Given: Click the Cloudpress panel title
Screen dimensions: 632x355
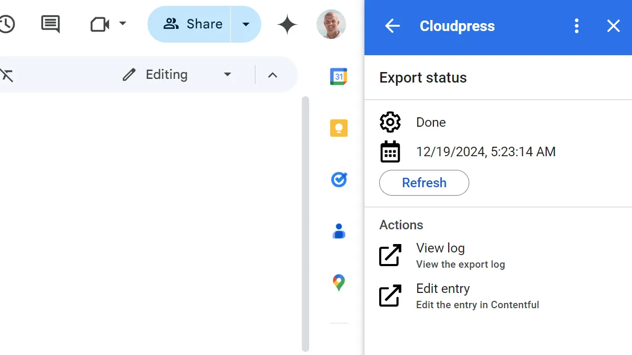Looking at the screenshot, I should click(457, 26).
